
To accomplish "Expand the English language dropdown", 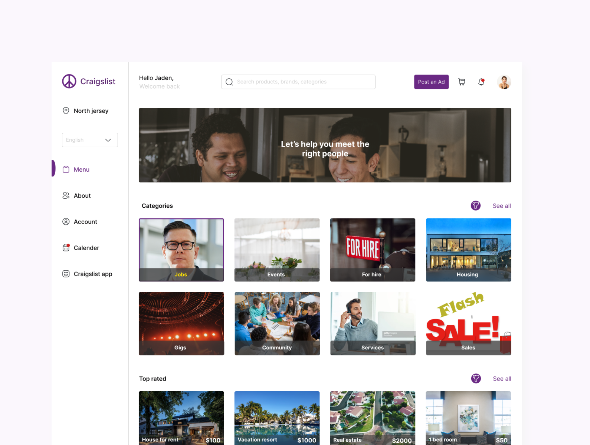I will tap(90, 140).
